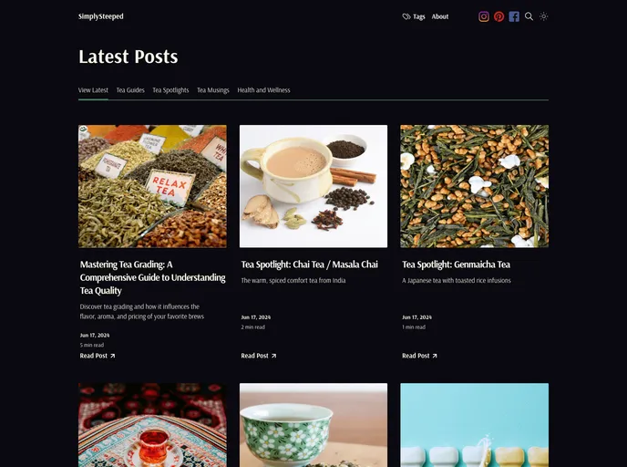This screenshot has width=627, height=467.
Task: Open the Tea Musings tab
Action: tap(212, 90)
